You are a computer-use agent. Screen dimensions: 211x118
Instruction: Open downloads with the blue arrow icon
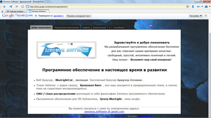[193, 7]
